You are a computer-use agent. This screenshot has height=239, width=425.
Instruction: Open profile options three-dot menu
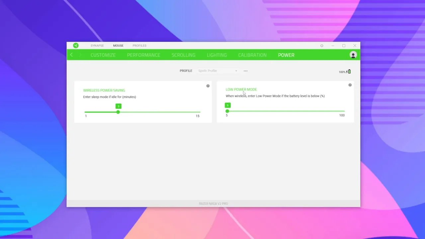tap(246, 71)
